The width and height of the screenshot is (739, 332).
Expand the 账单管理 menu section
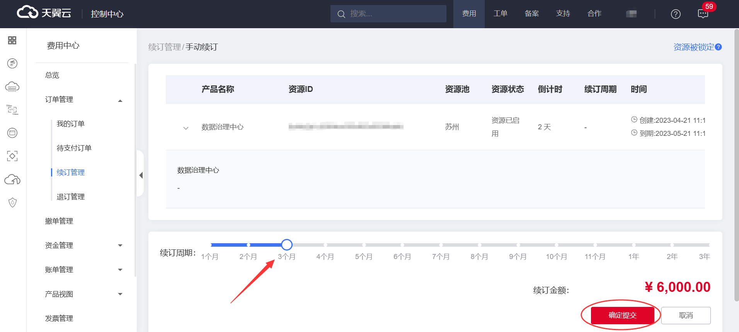pyautogui.click(x=120, y=270)
